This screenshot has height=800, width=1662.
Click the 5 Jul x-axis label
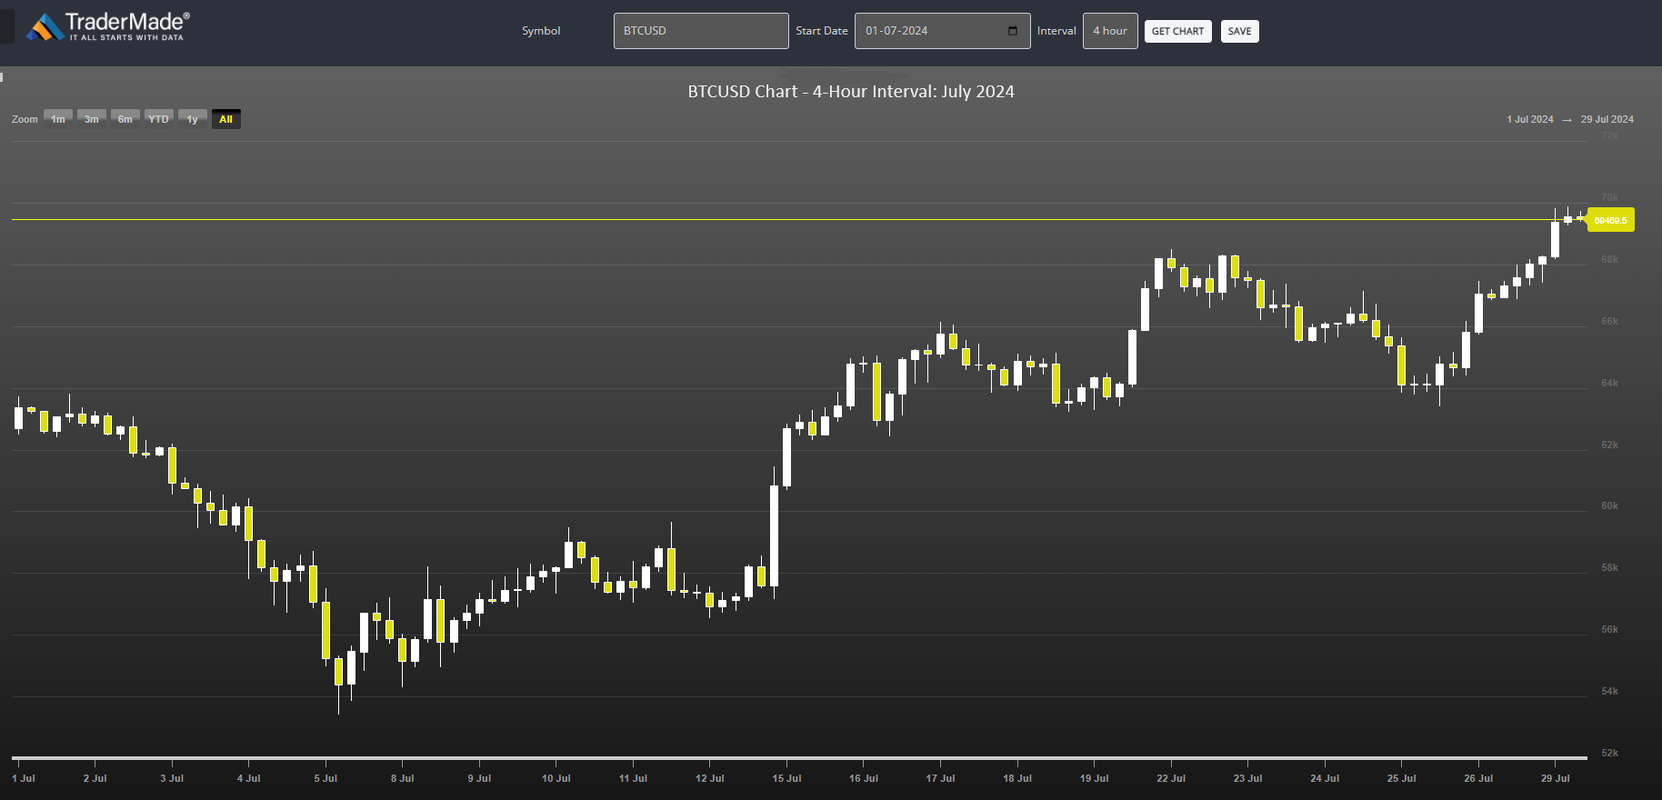pyautogui.click(x=325, y=778)
